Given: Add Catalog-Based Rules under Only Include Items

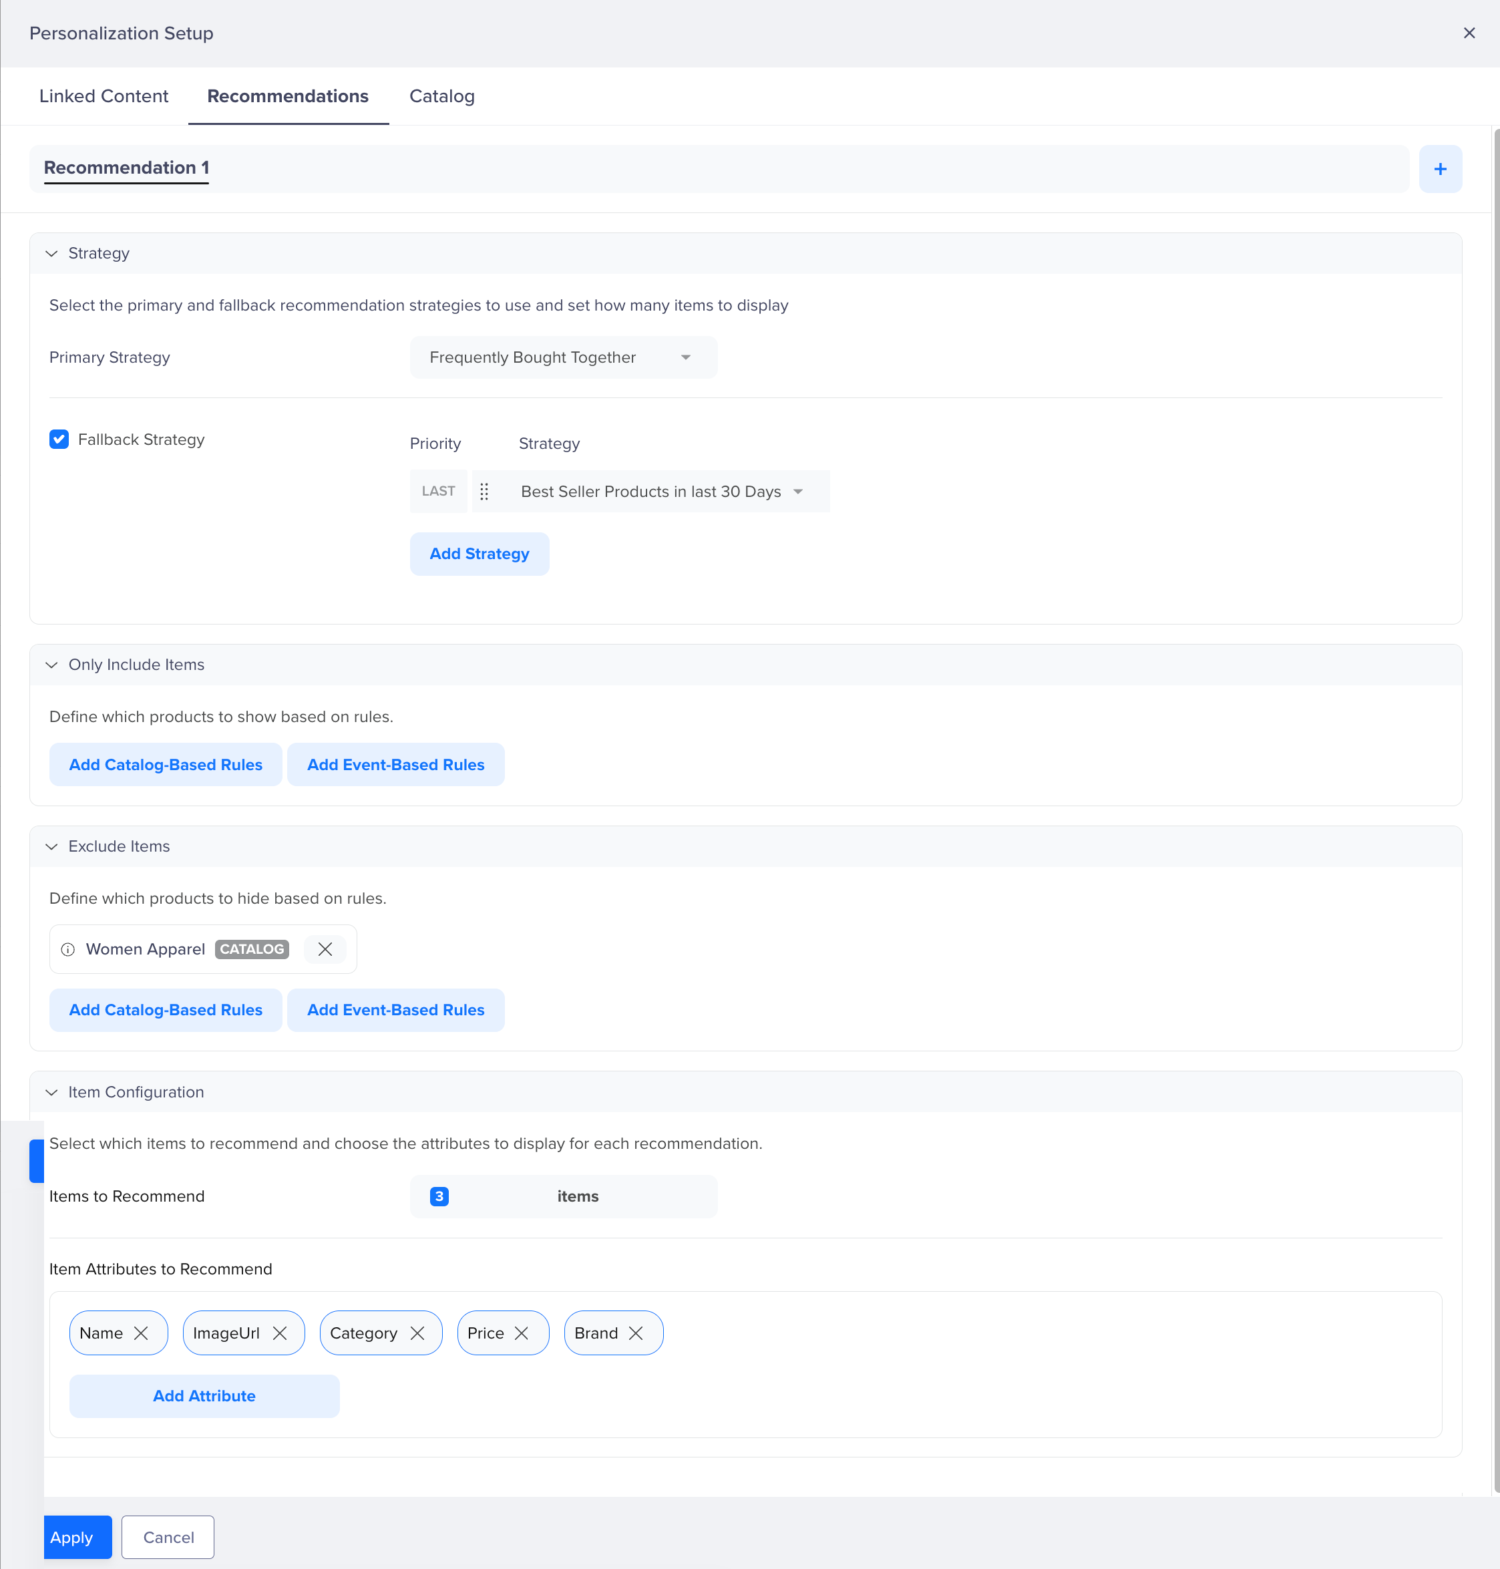Looking at the screenshot, I should coord(166,765).
